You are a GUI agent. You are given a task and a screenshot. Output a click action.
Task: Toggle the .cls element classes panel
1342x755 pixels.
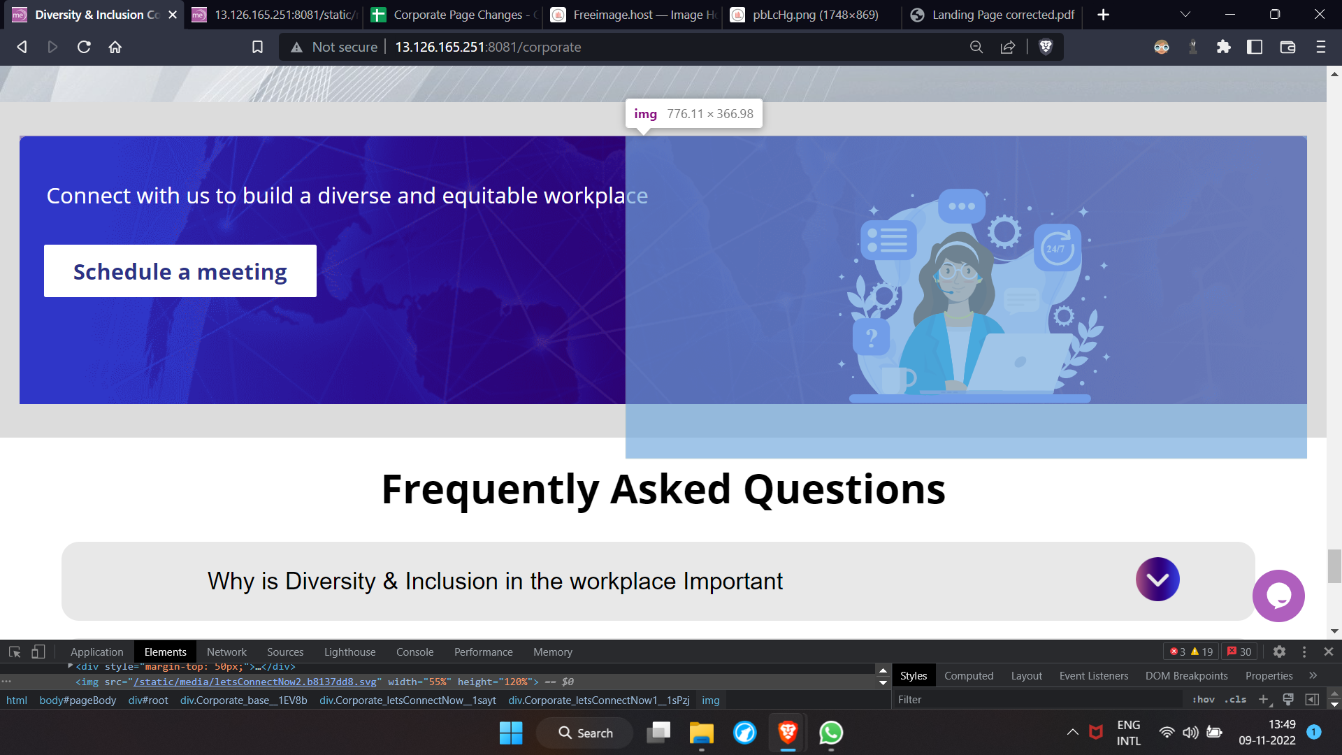point(1236,699)
